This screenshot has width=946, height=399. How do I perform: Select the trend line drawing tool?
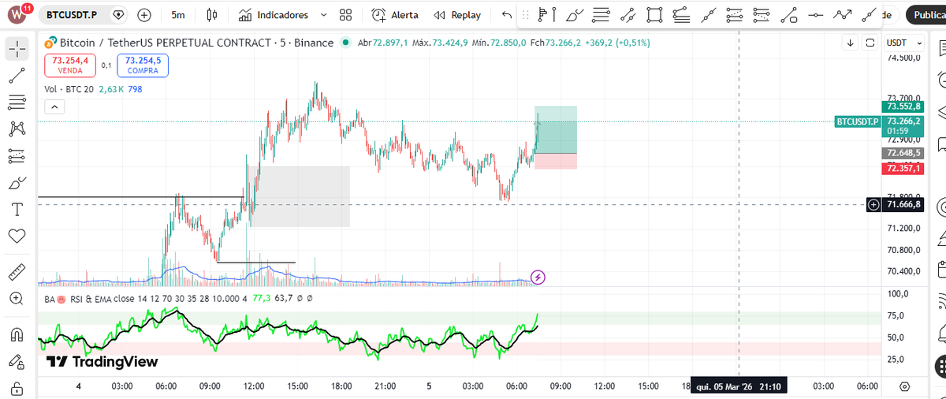pyautogui.click(x=17, y=76)
